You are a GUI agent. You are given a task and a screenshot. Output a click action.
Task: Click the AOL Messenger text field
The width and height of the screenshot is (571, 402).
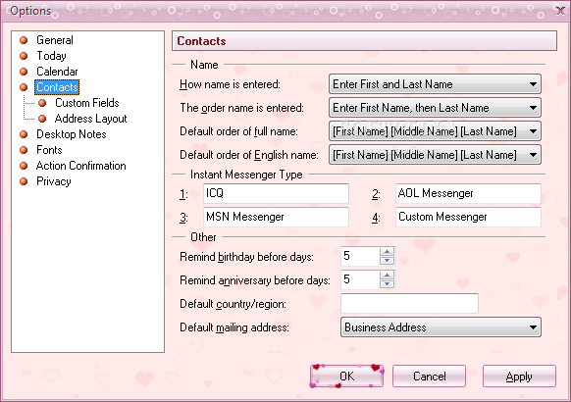tap(468, 193)
